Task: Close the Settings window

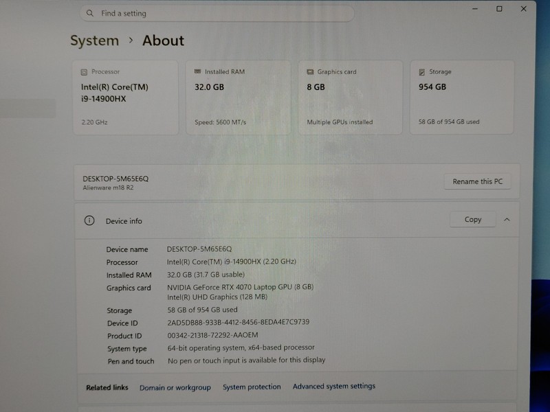Action: pos(523,9)
